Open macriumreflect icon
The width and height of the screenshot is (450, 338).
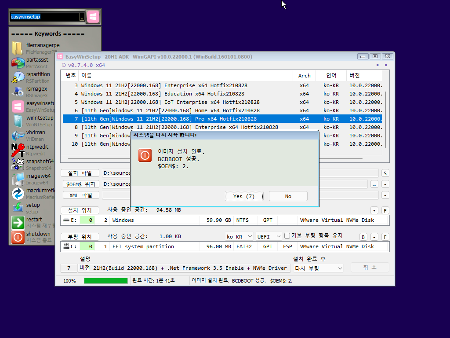(18, 194)
